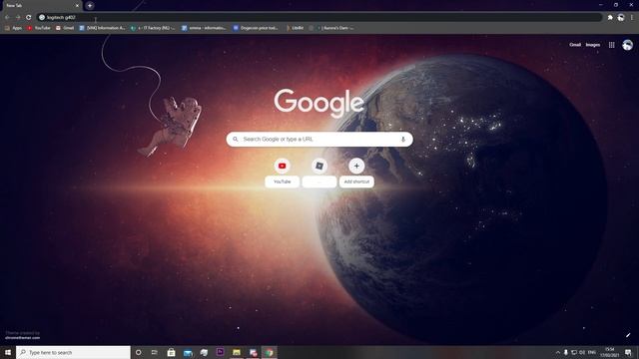This screenshot has height=359, width=639.
Task: Open the YouTube bookmark in bookmarks bar
Action: 39,28
